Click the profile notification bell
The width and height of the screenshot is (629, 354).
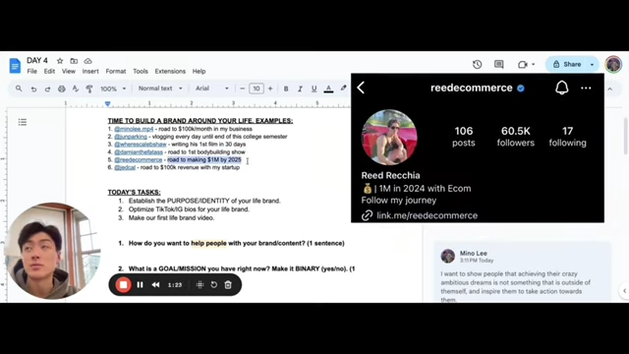(x=561, y=88)
